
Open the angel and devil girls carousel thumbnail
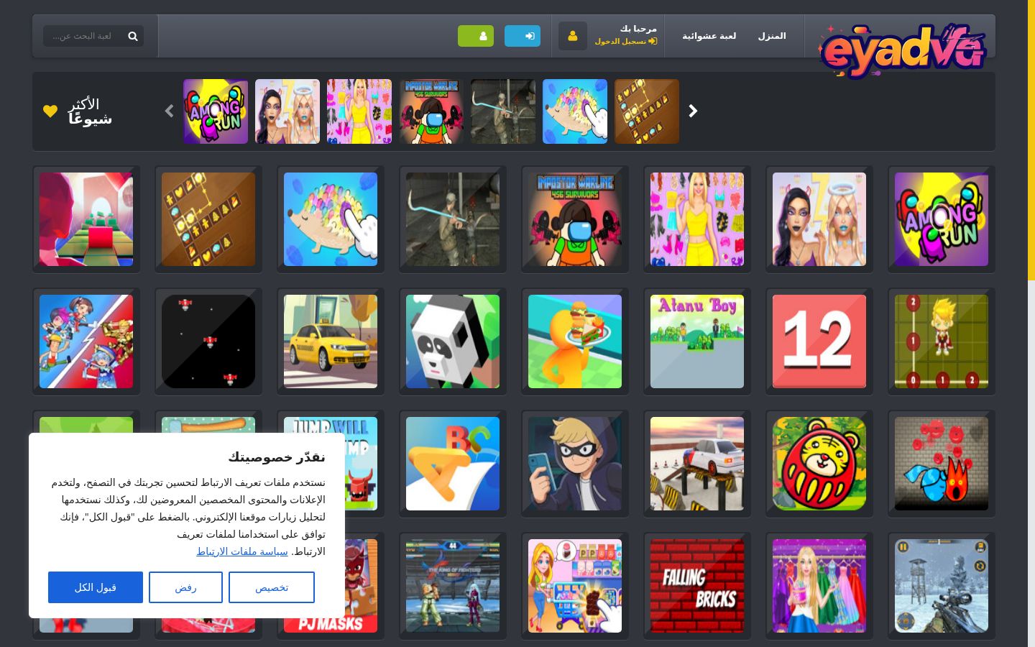(287, 111)
